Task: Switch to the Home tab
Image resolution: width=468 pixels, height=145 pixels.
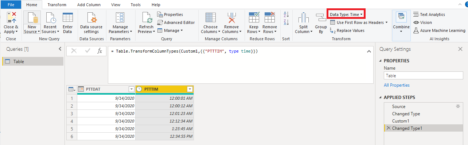Action: pos(32,5)
